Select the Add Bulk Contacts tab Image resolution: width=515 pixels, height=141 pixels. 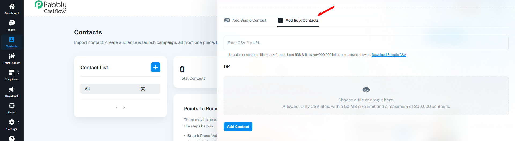pos(298,20)
